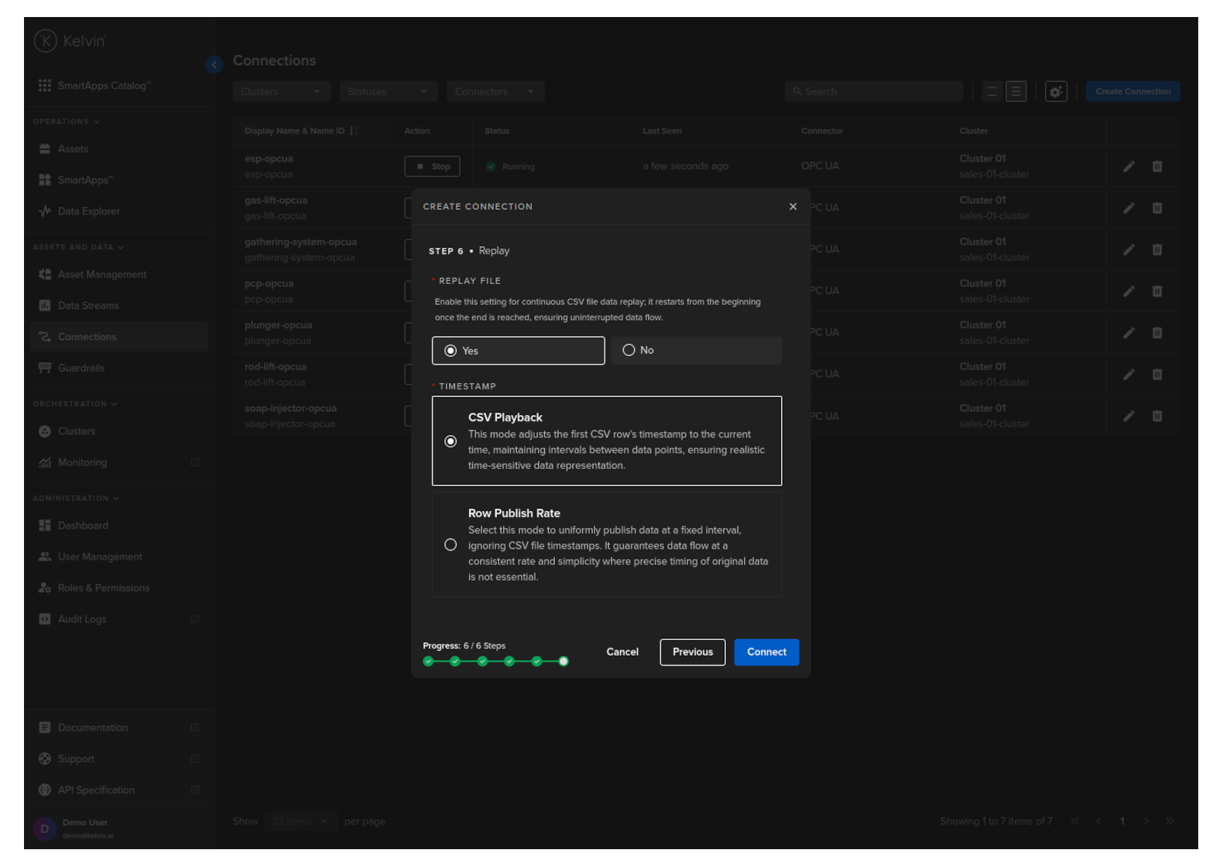This screenshot has height=867, width=1223.
Task: Open the Clusters filter dropdown
Action: coord(281,91)
